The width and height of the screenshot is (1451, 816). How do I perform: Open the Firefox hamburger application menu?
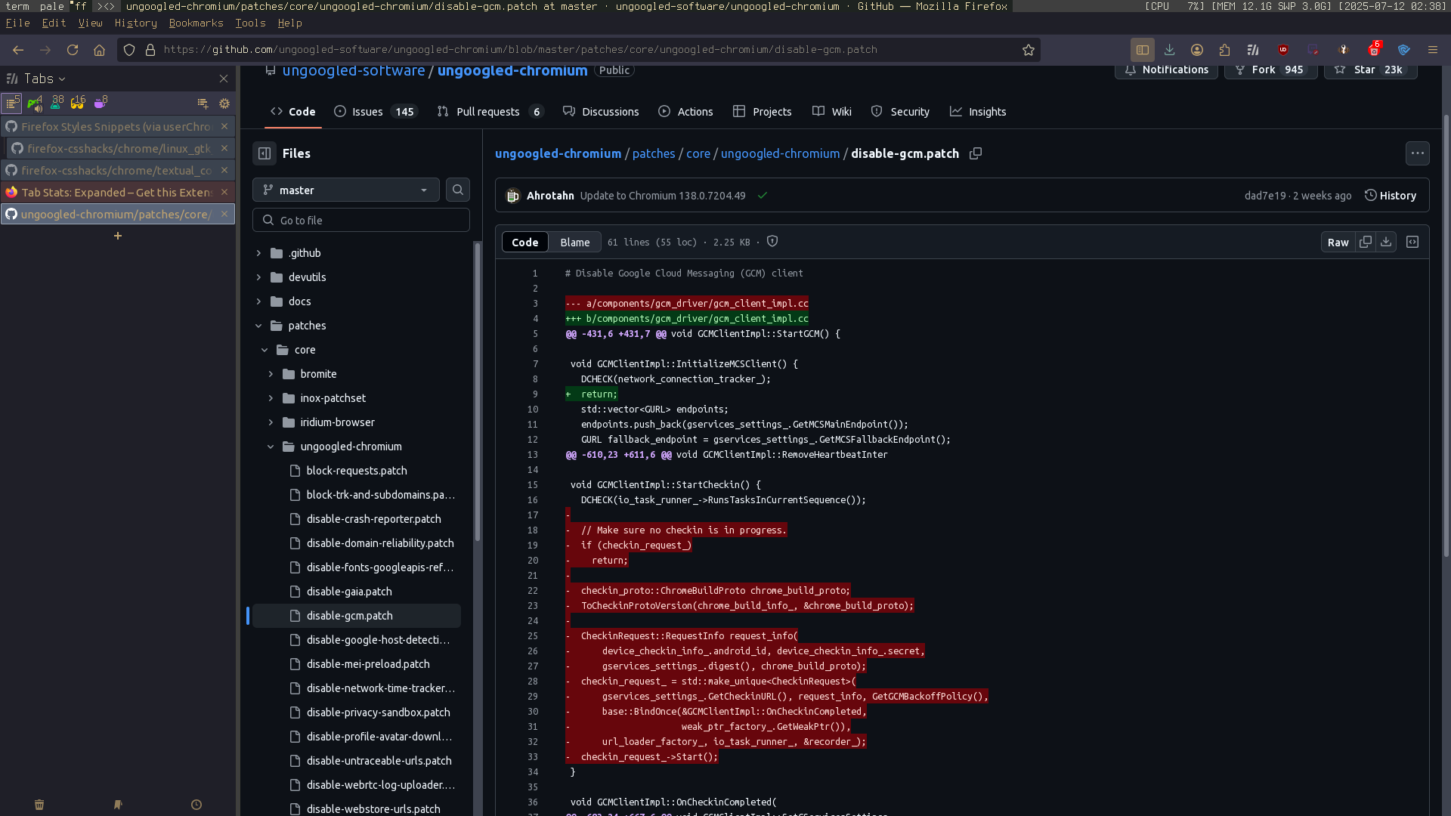[1432, 50]
